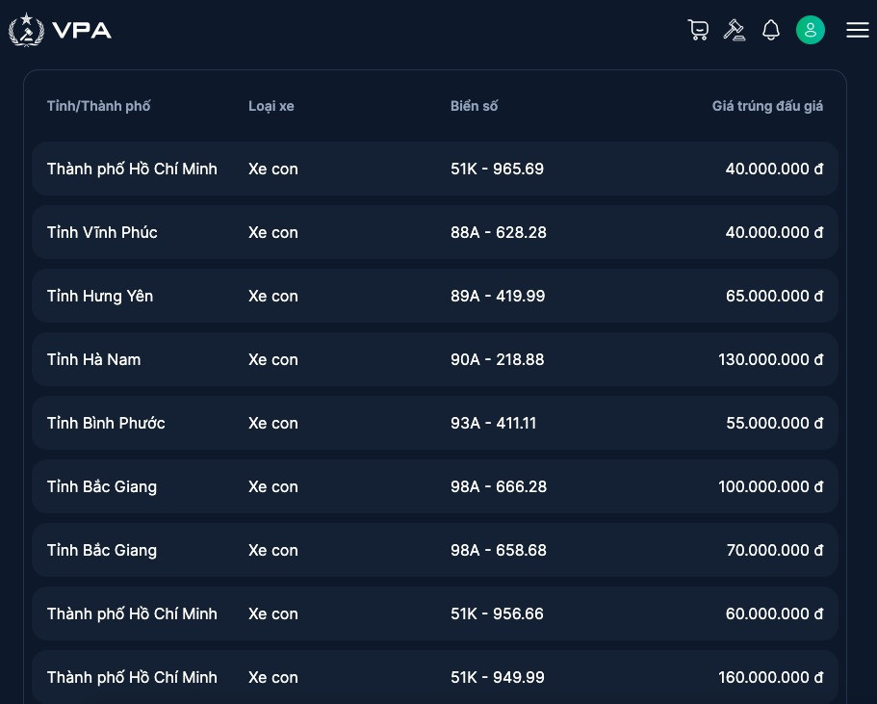Click the Loại xe column header
Image resolution: width=877 pixels, height=704 pixels.
point(271,106)
